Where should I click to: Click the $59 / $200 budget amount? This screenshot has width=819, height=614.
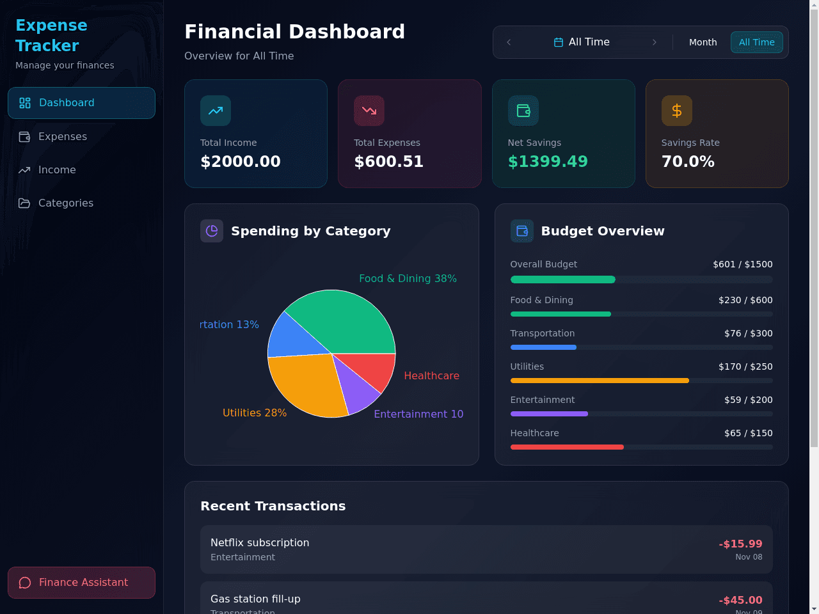tap(749, 400)
